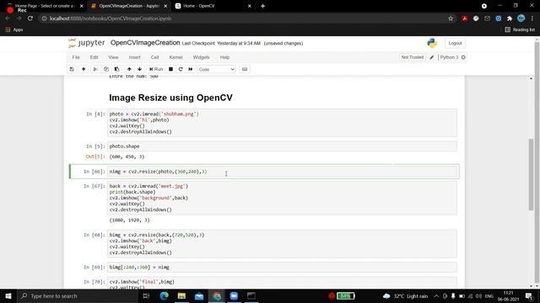Open the Extensions puzzle icon
Viewport: 540px width, 303px height.
(x=510, y=19)
